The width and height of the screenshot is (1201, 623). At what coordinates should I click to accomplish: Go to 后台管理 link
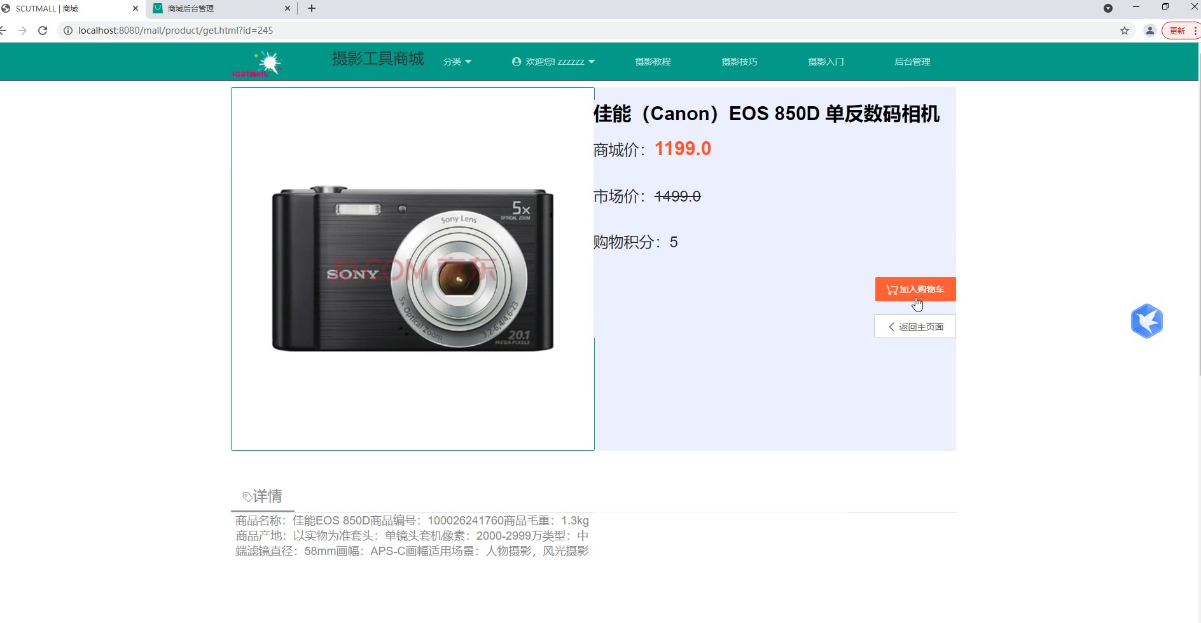(x=912, y=62)
